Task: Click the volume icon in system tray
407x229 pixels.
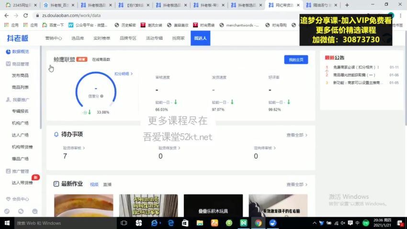Action: [x=343, y=223]
